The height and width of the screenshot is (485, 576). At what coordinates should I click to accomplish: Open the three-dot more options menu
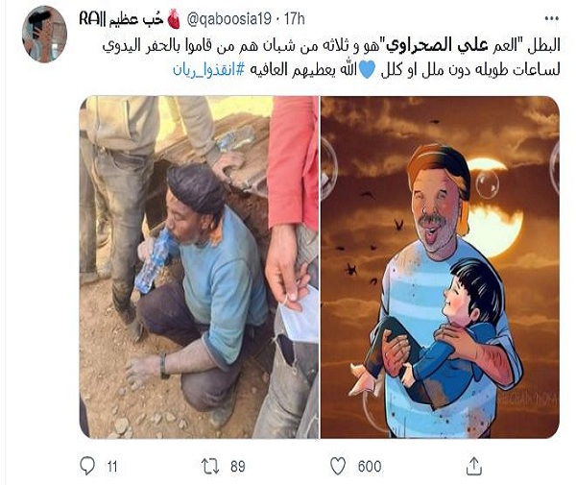tap(551, 18)
